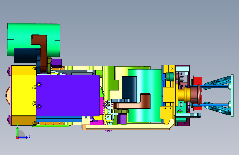Pick the small yellow square bracket with hole

pos(108,117)
